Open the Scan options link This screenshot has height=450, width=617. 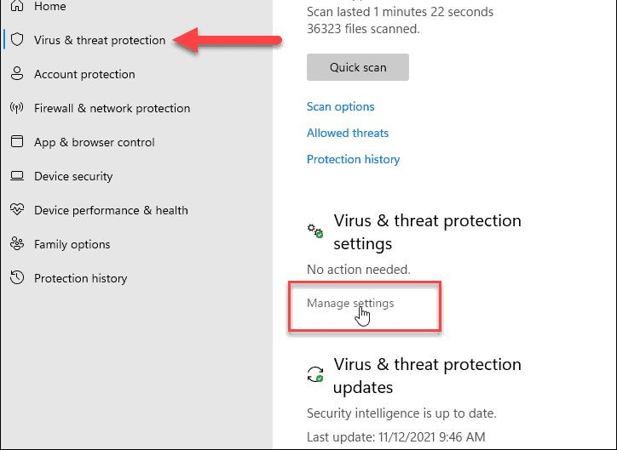click(x=341, y=106)
